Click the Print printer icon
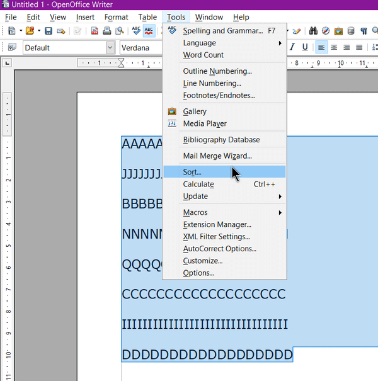 coord(106,31)
